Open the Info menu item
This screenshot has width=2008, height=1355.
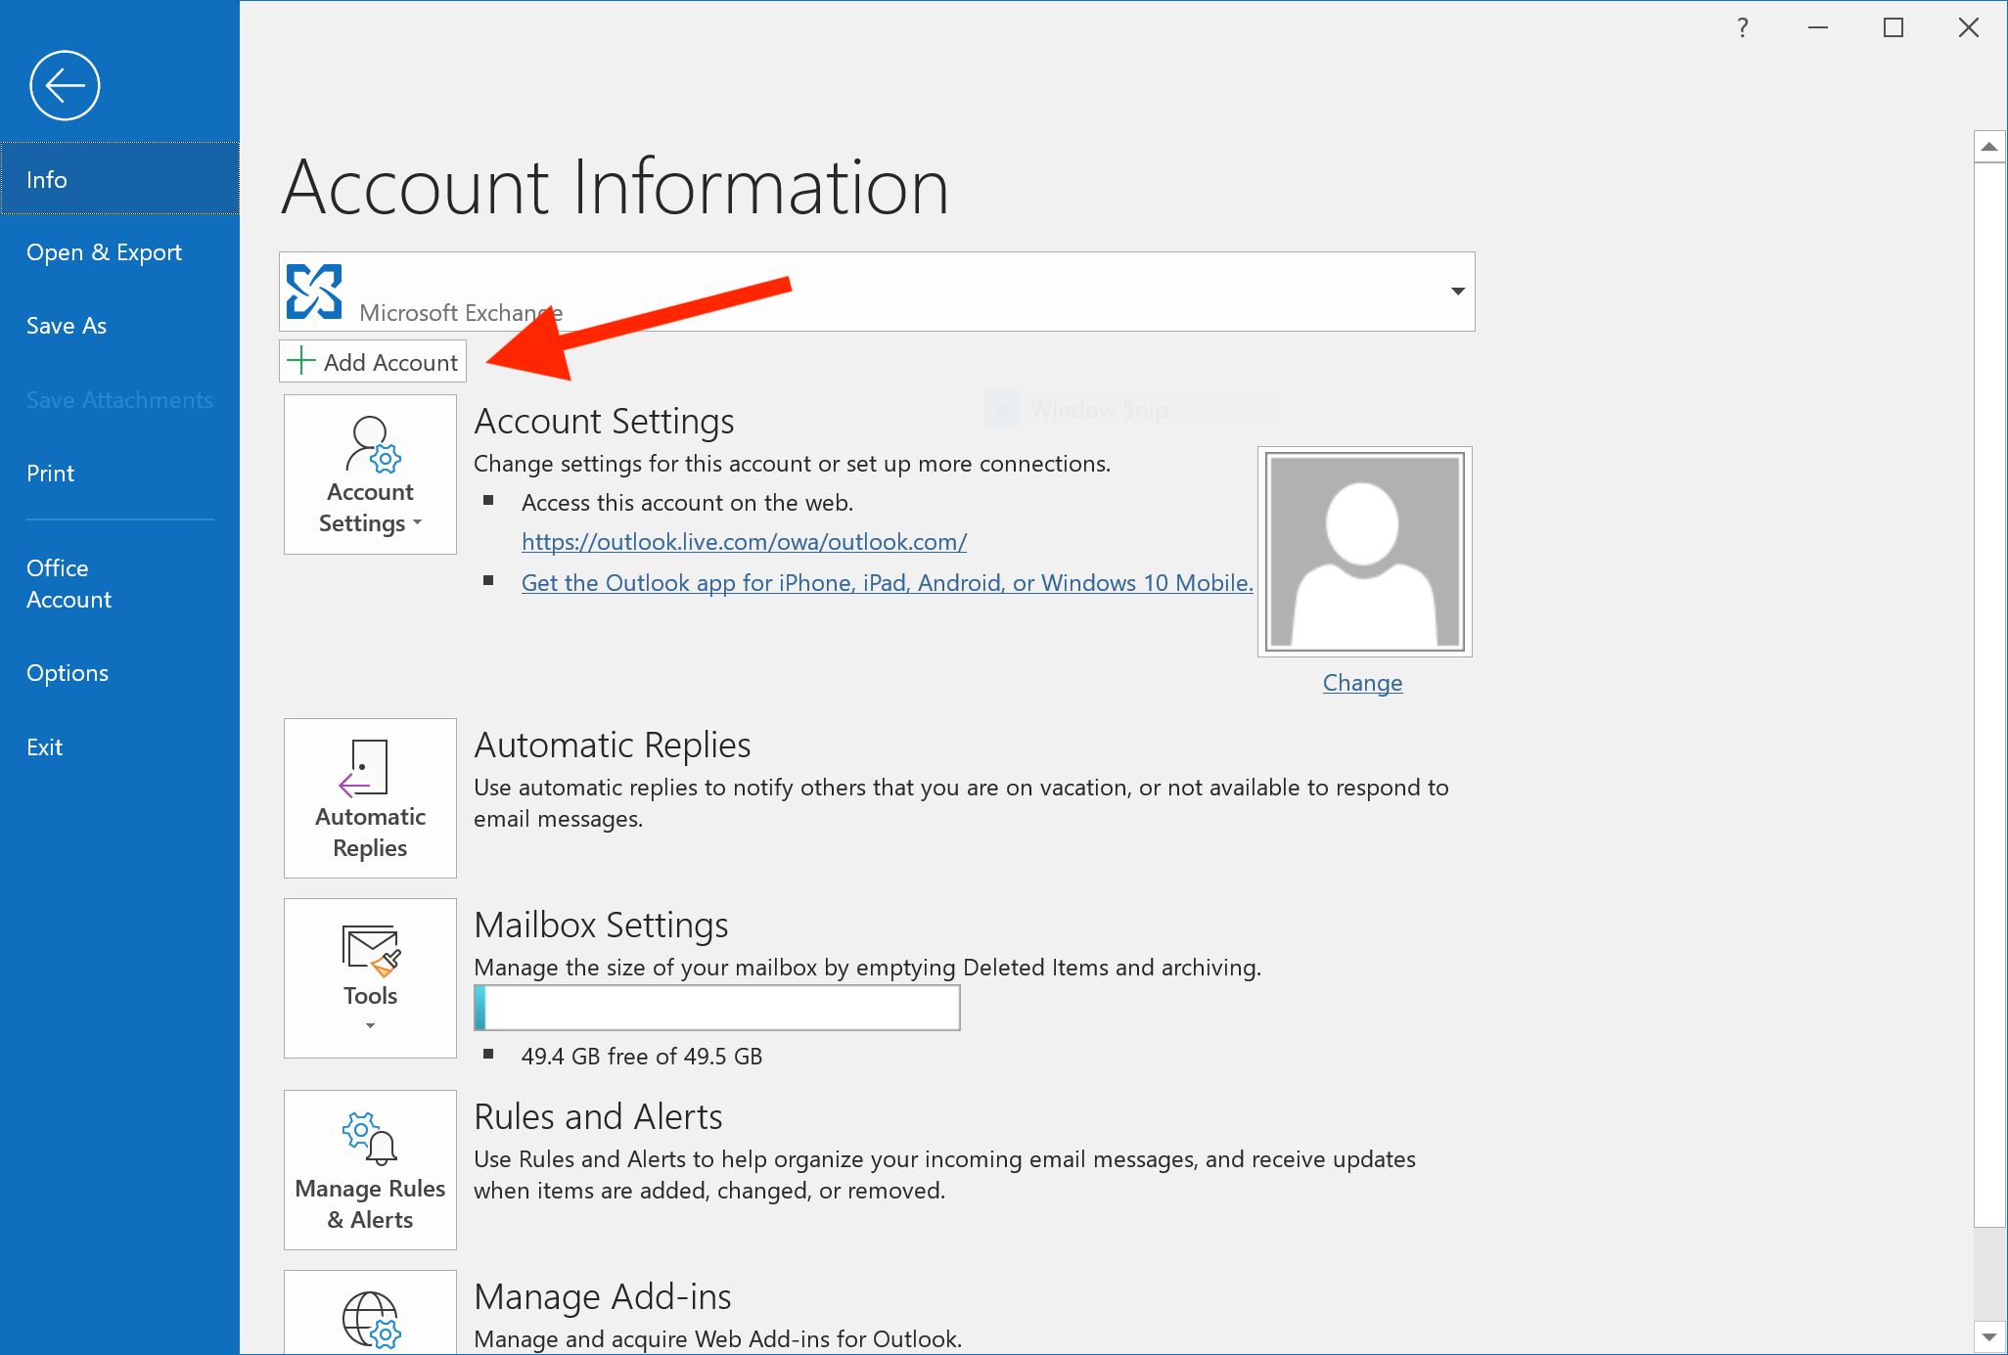(119, 177)
